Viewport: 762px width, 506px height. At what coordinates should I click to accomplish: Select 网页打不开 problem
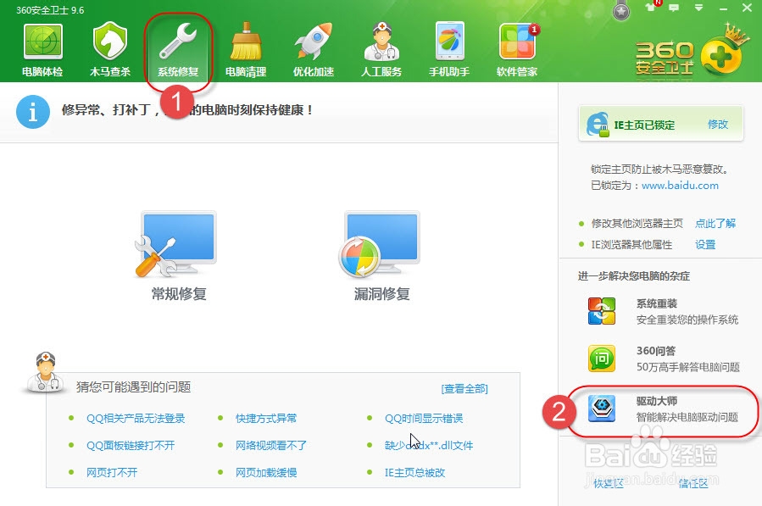pos(112,472)
